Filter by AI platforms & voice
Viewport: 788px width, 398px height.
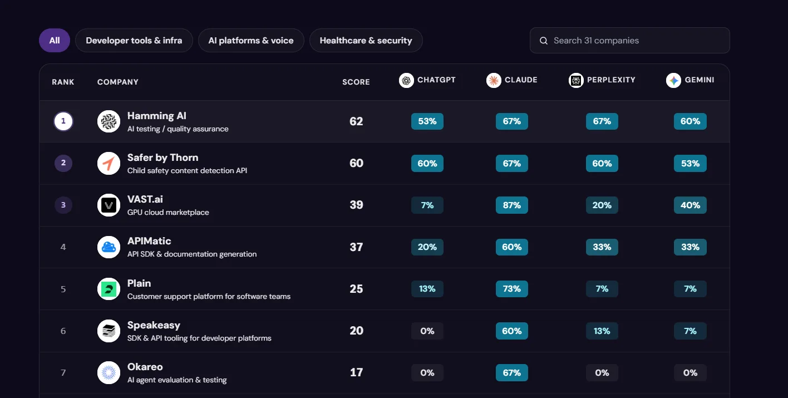point(251,41)
